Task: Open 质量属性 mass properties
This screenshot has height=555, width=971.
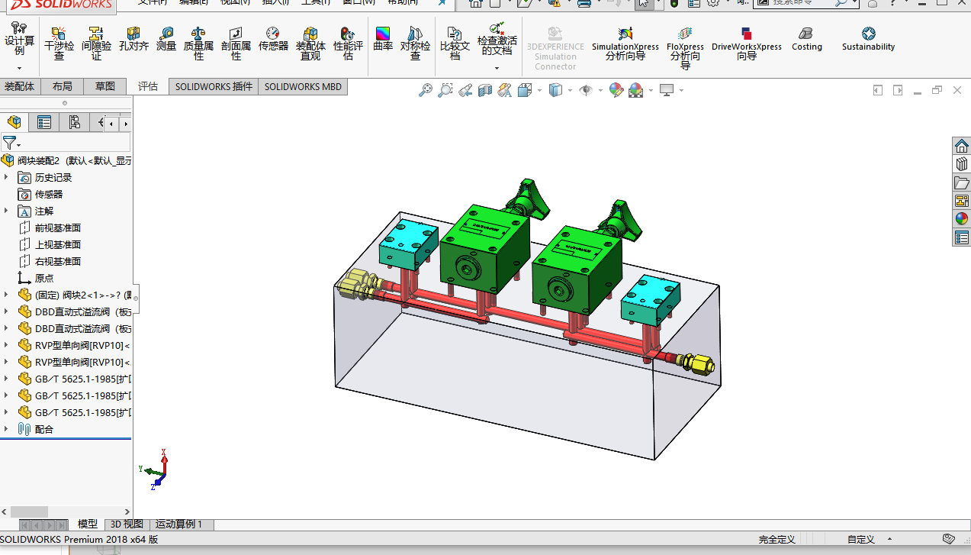Action: point(198,43)
